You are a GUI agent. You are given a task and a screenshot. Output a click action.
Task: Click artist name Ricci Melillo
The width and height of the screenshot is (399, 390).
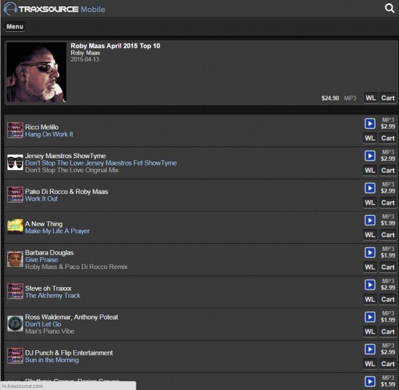click(42, 127)
